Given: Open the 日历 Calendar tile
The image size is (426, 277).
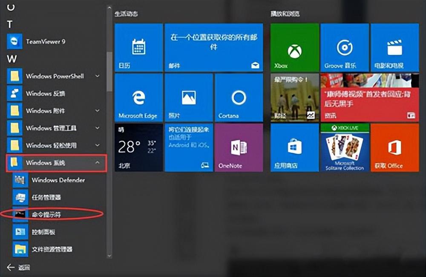Looking at the screenshot, I should (x=138, y=47).
